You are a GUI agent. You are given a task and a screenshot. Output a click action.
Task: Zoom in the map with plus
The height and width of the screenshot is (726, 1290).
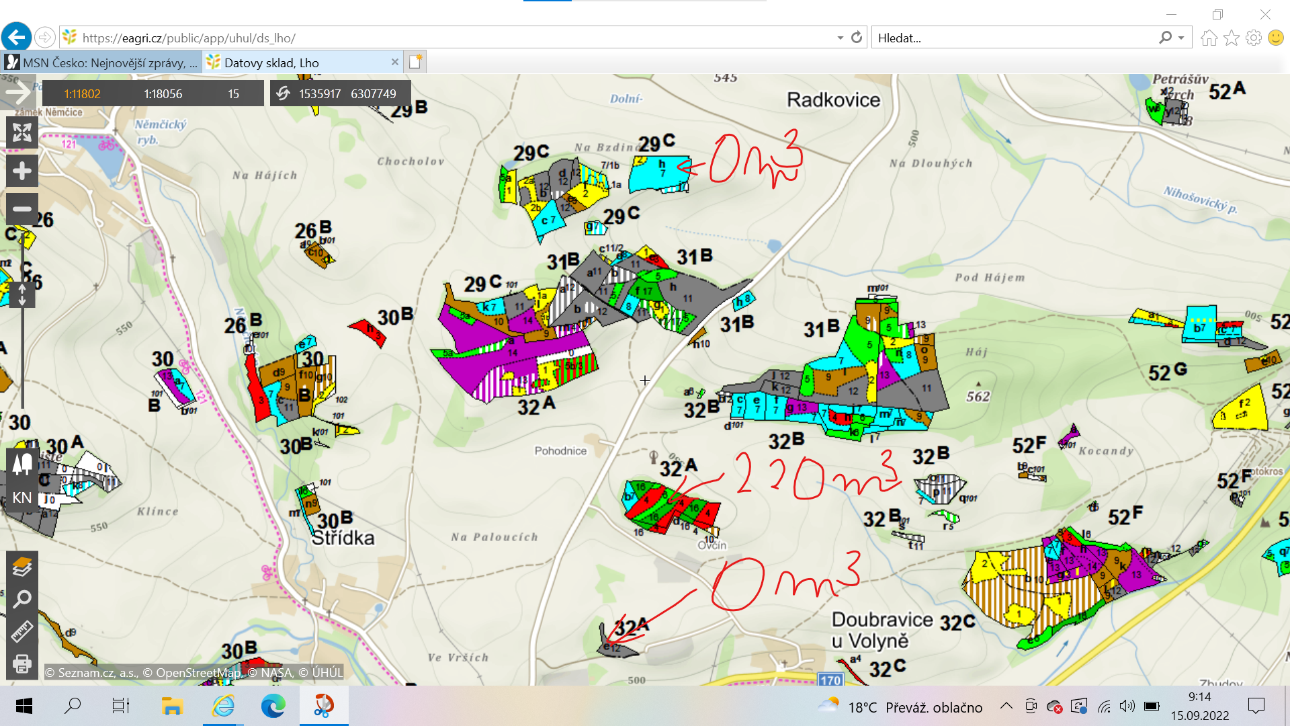(x=22, y=171)
